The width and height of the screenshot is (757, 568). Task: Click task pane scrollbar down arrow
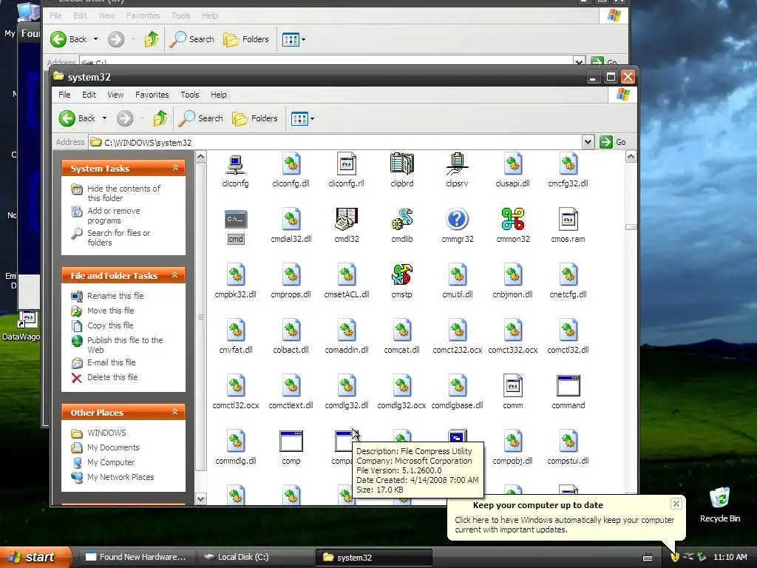click(201, 499)
